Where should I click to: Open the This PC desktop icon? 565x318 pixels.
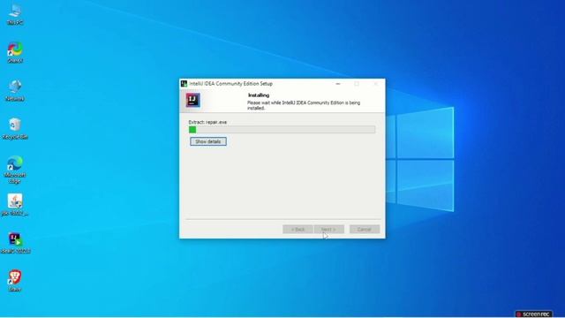click(15, 14)
